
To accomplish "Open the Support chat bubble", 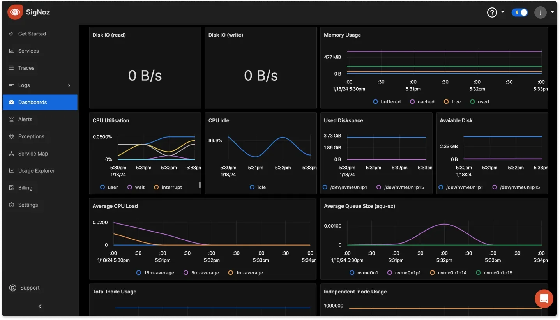I will point(544,299).
